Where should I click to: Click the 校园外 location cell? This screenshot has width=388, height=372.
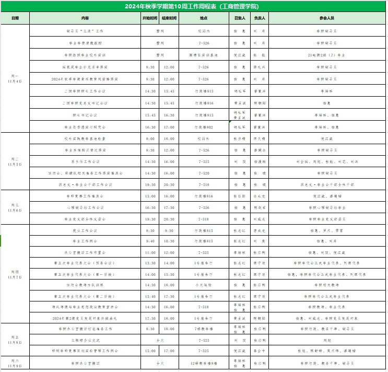(204, 139)
